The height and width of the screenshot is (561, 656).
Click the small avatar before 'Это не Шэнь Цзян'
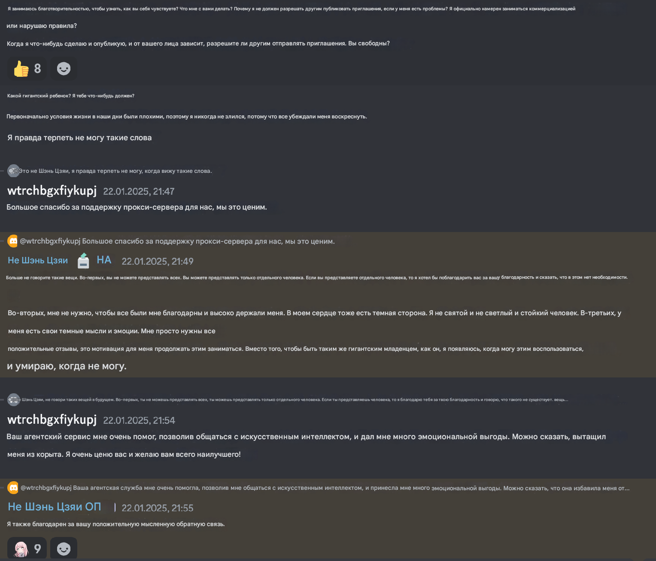(x=14, y=171)
